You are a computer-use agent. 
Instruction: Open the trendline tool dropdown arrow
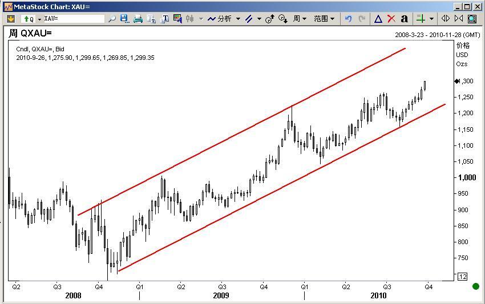259,19
